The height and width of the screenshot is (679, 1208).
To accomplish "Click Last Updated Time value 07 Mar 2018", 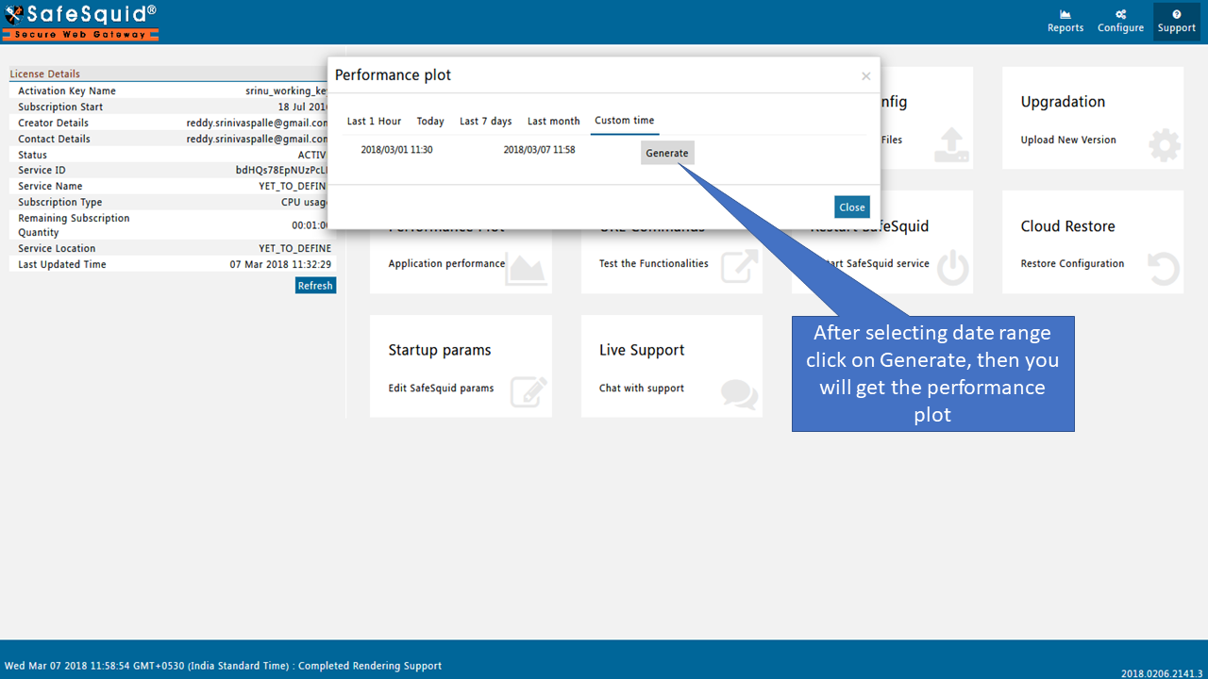I will 281,265.
